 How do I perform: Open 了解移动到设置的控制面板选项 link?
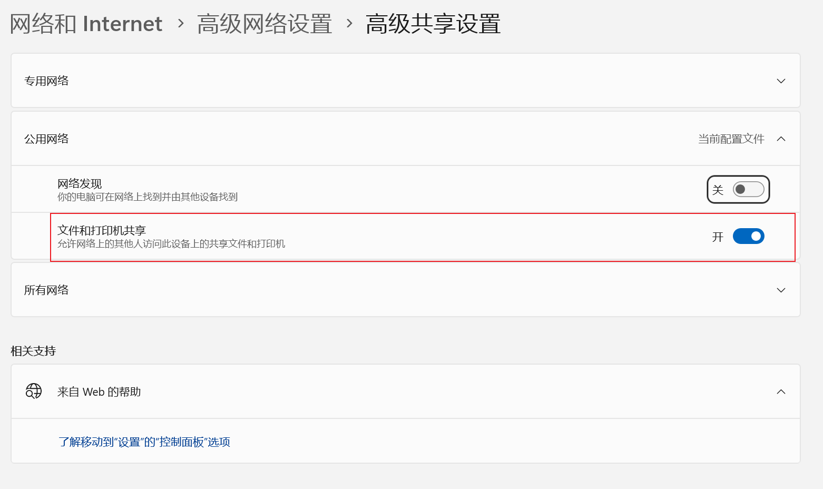[144, 442]
